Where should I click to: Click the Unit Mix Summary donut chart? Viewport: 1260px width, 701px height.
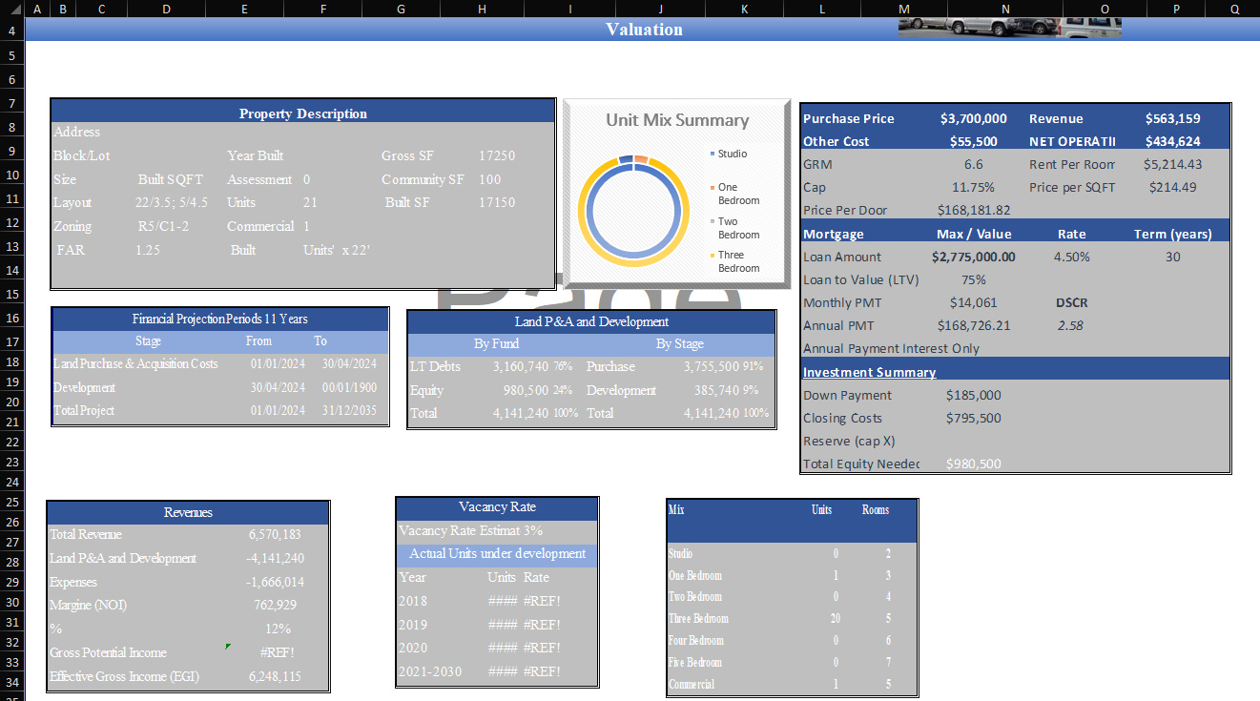point(633,211)
